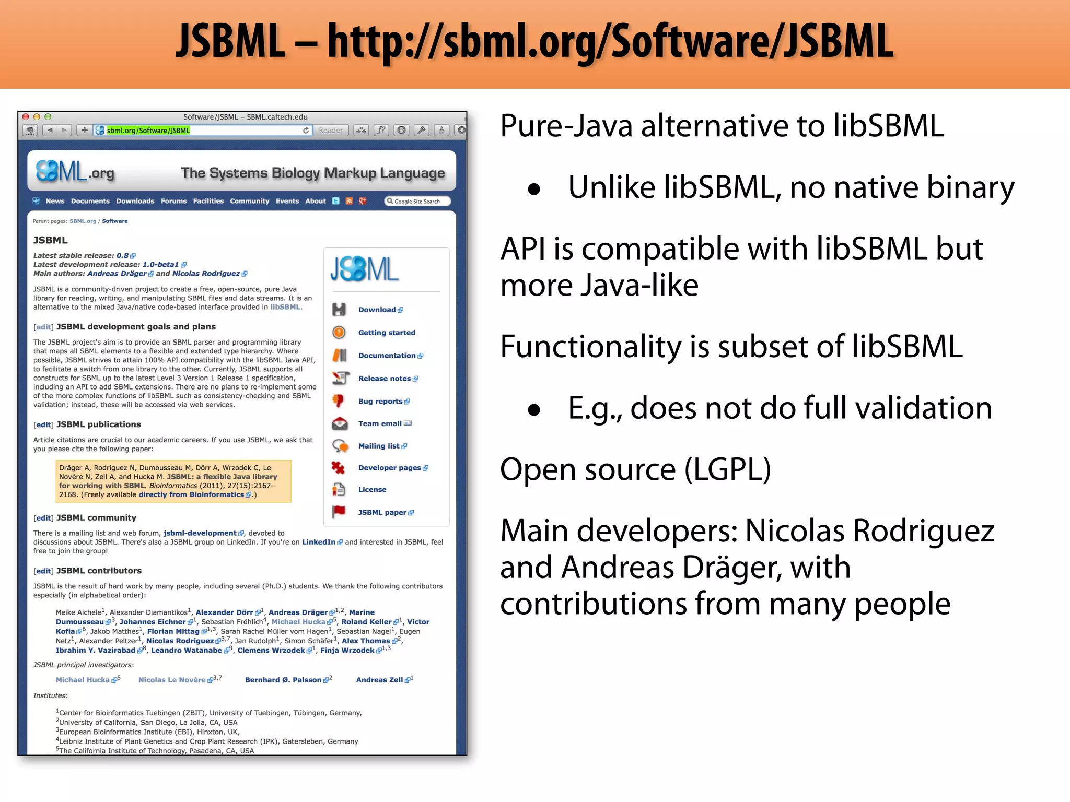Open the Facilities menu item

click(208, 201)
